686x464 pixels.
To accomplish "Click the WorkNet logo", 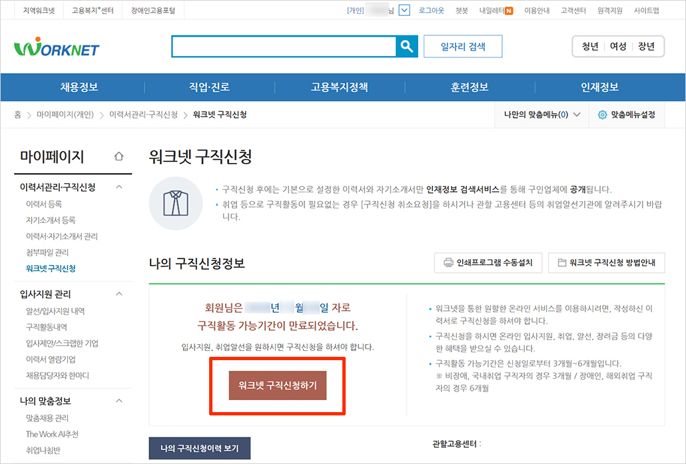I will point(57,47).
